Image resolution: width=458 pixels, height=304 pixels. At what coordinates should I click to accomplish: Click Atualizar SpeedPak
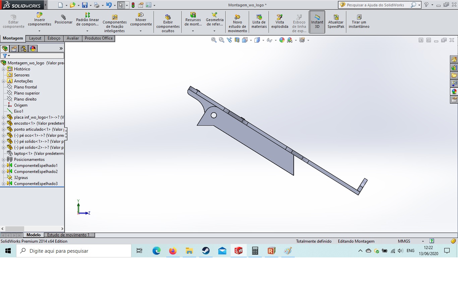point(336,21)
